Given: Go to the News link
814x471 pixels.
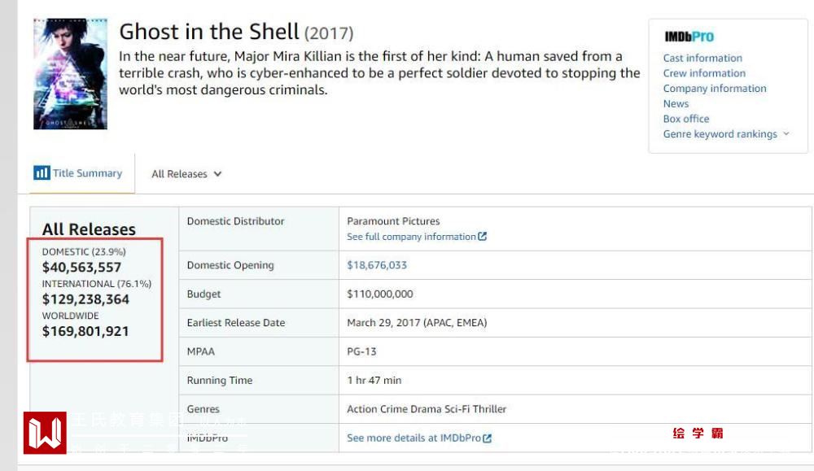Looking at the screenshot, I should (676, 103).
